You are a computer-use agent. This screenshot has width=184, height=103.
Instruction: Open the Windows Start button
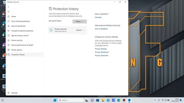(55, 100)
